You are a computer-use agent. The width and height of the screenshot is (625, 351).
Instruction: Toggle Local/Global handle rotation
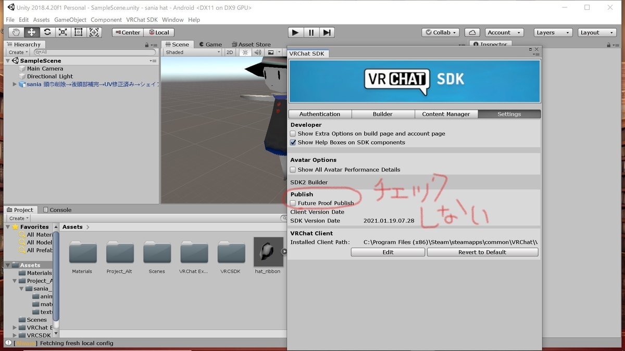click(x=159, y=32)
